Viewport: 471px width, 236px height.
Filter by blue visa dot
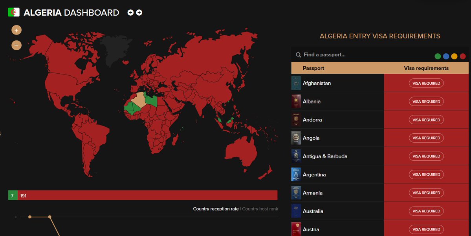point(446,56)
